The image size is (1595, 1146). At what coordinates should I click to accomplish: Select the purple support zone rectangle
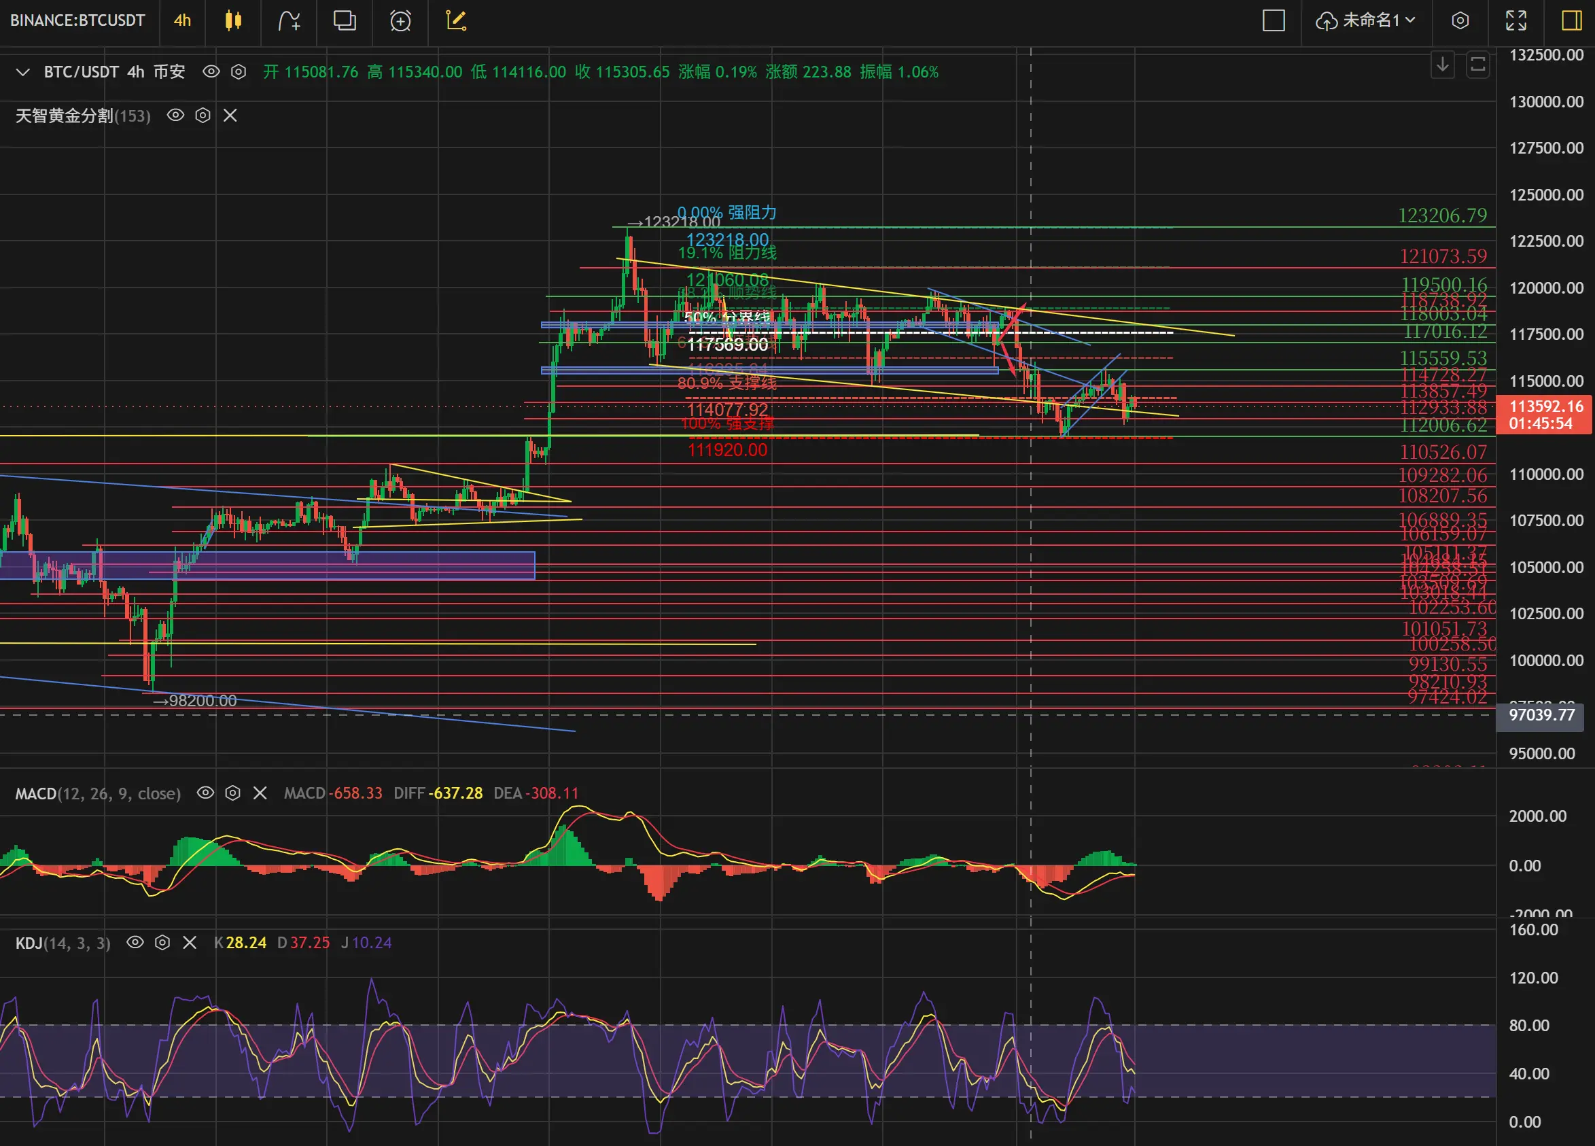click(x=267, y=566)
